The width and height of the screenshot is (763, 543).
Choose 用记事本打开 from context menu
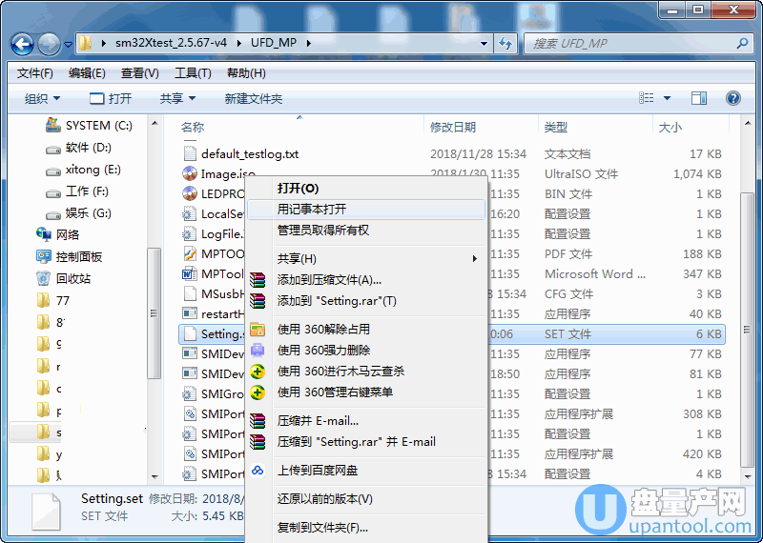(312, 210)
